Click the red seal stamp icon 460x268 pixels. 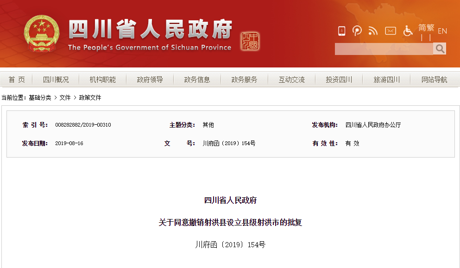tap(250, 42)
